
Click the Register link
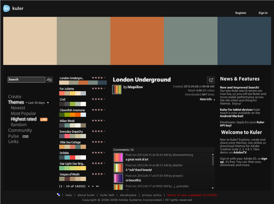pyautogui.click(x=241, y=13)
